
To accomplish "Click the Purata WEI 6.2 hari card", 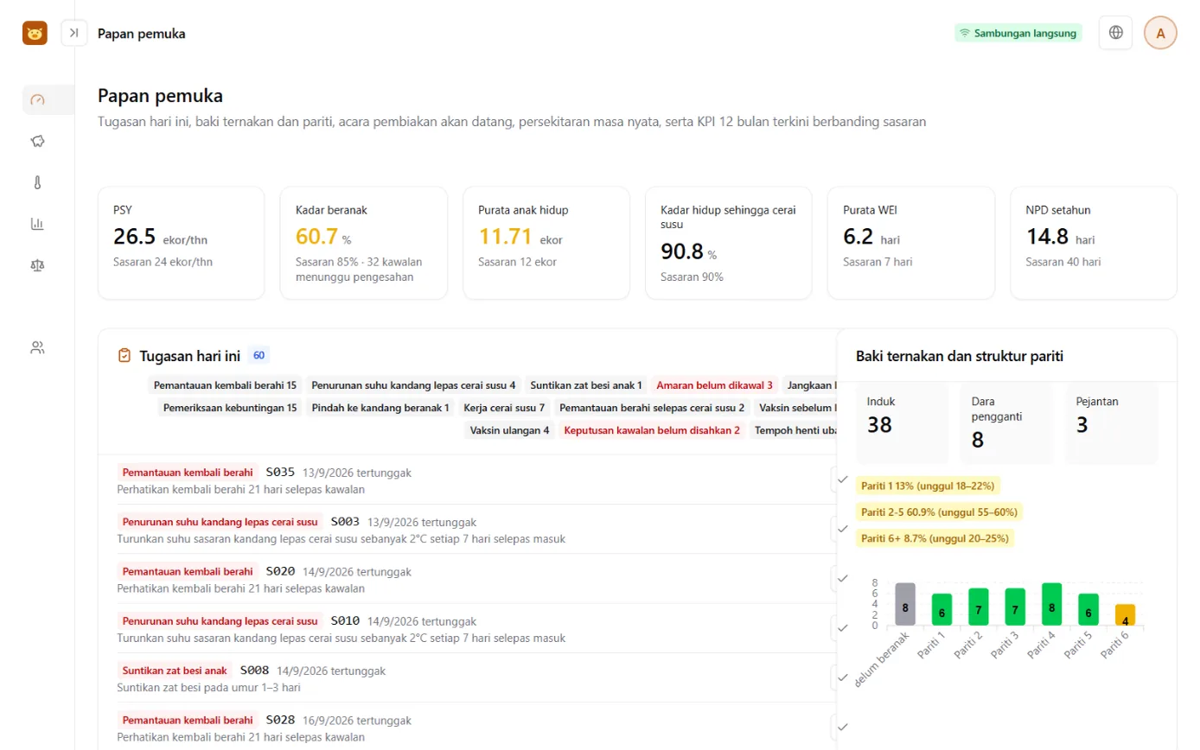I will 911,243.
